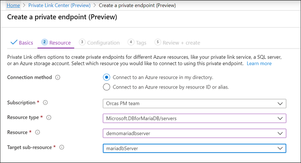The image size is (301, 163).
Task: Navigate to Home in the breadcrumb
Action: coord(13,5)
